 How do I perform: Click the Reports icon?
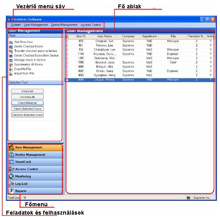click(x=12, y=191)
